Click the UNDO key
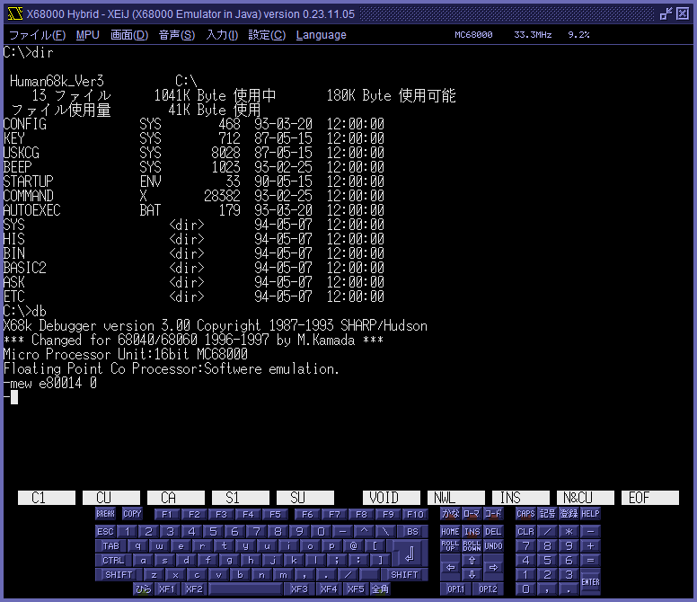 (493, 546)
